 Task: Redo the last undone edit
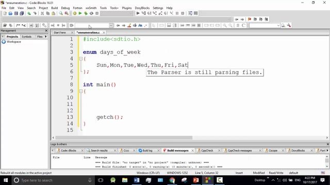coord(35,13)
